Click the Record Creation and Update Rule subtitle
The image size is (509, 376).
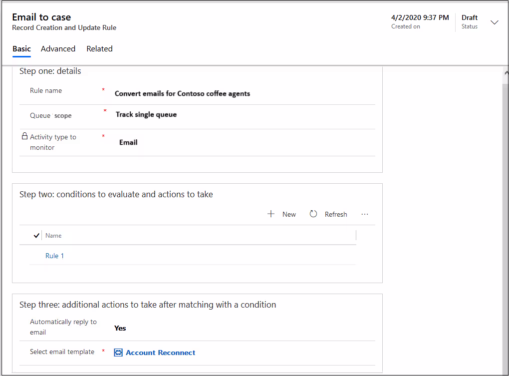(x=64, y=27)
